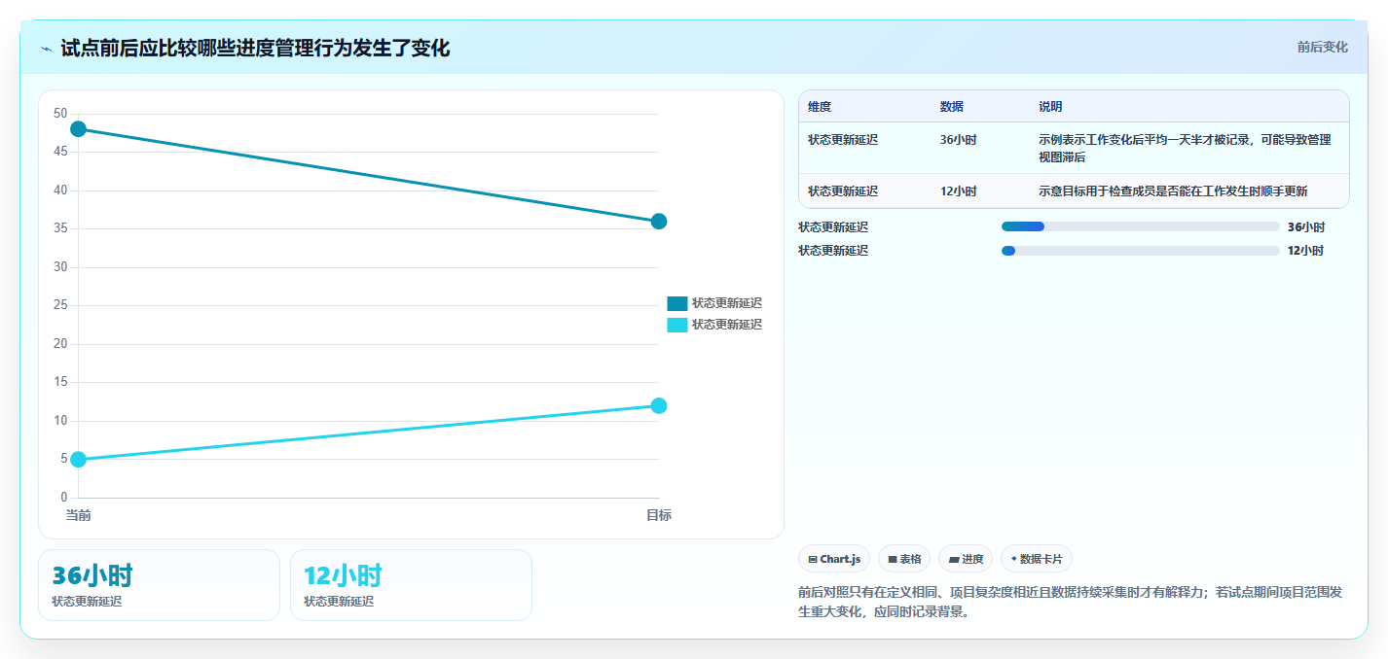This screenshot has width=1388, height=659.
Task: Click the Chart.js chip icon
Action: (813, 560)
